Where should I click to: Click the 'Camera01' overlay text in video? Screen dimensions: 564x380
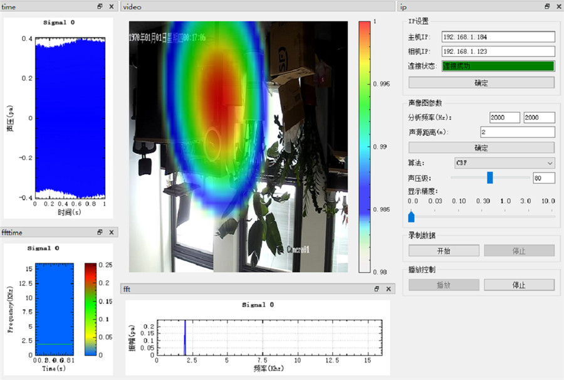point(298,249)
